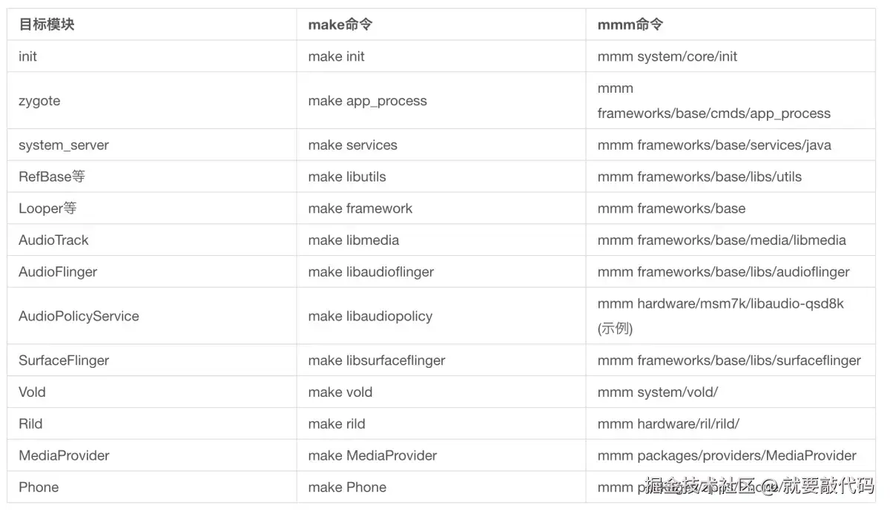Select the MediaProvider module cell
The width and height of the screenshot is (890, 511).
(64, 455)
